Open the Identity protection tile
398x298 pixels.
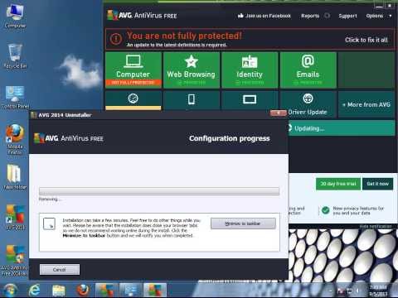click(250, 70)
